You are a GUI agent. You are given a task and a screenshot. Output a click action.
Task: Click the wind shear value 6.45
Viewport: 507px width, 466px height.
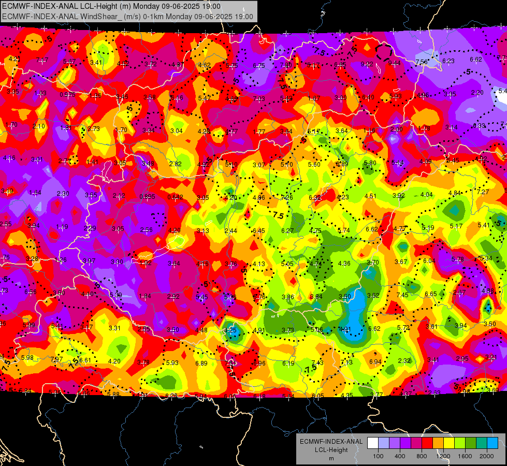point(259,231)
